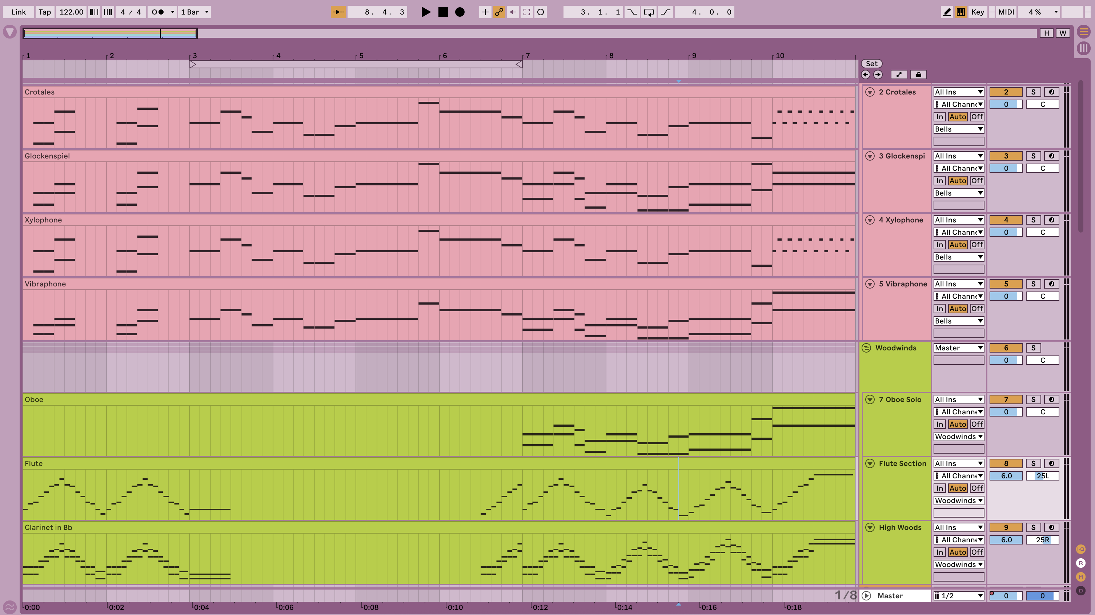The width and height of the screenshot is (1095, 615).
Task: Open Oboe Solo Woodwinds output dropdown
Action: [959, 437]
